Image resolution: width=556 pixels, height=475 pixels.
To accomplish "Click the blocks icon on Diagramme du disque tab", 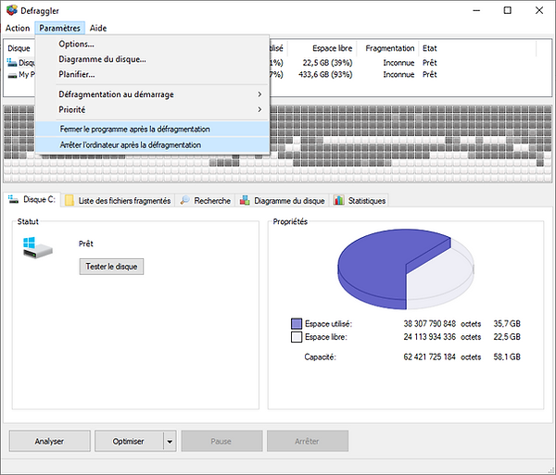I will click(245, 201).
